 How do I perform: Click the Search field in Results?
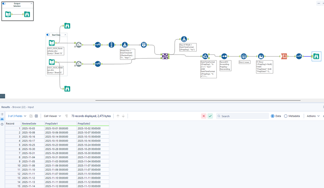(243, 116)
